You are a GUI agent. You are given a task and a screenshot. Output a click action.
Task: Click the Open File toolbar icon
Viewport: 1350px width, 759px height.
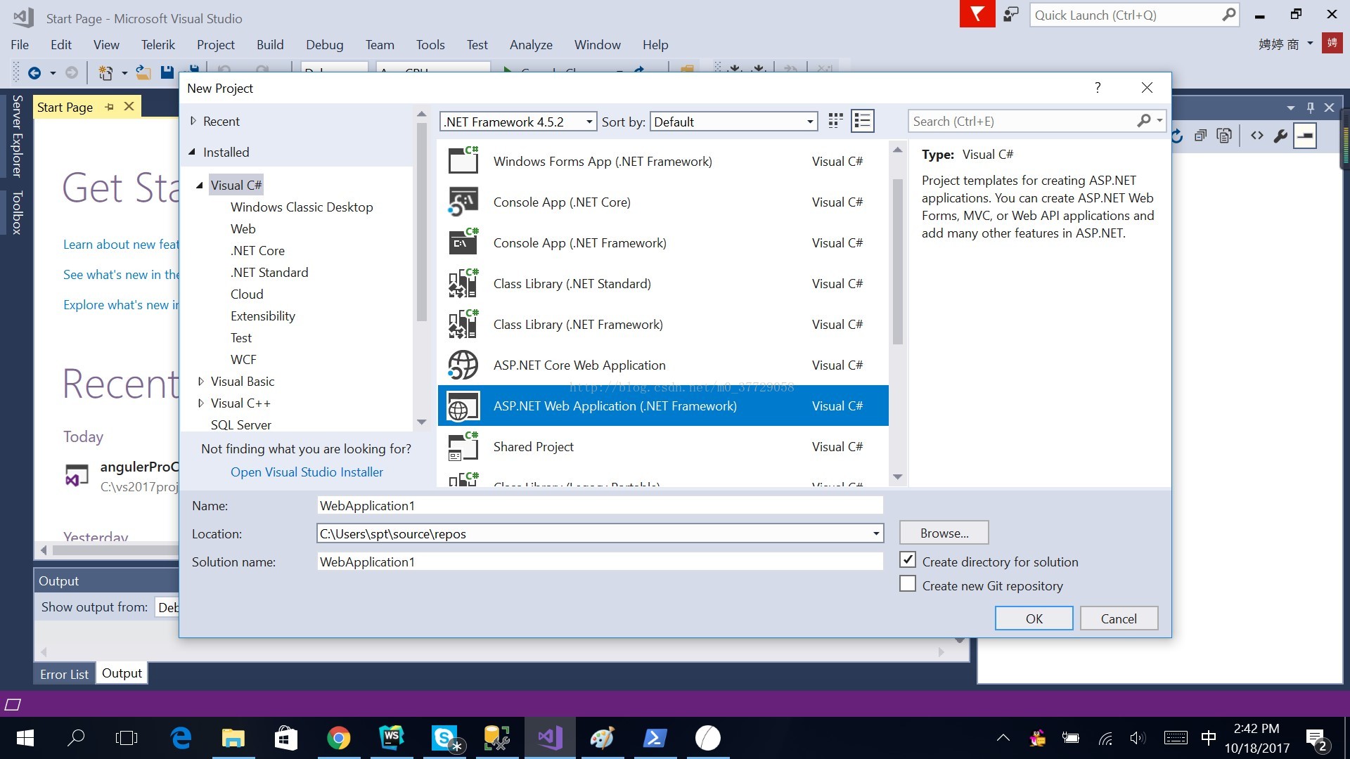click(143, 72)
